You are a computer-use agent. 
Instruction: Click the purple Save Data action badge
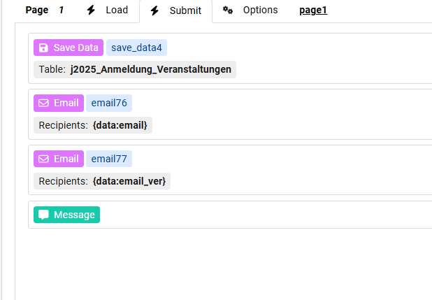[69, 48]
